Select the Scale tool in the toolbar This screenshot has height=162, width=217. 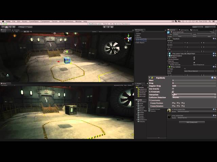point(14,27)
